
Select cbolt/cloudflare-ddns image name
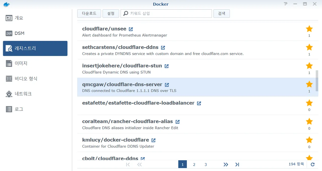(x=110, y=158)
